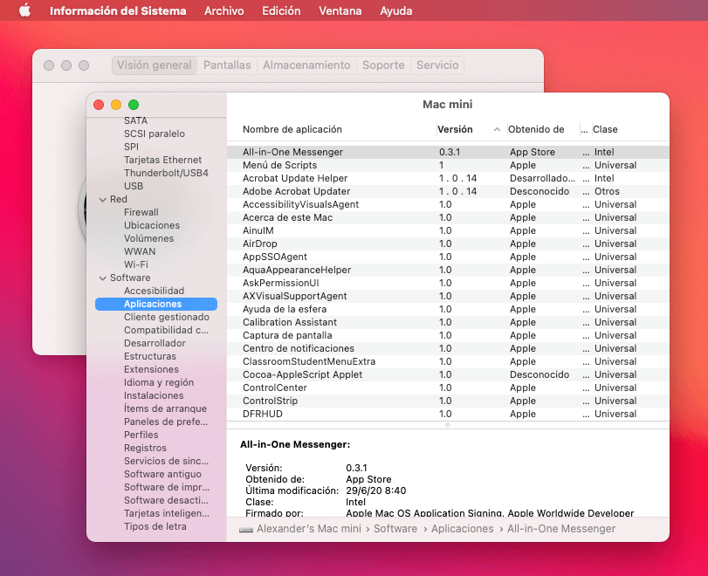Select Instalaciones in the sidebar
The height and width of the screenshot is (576, 708).
click(x=154, y=396)
